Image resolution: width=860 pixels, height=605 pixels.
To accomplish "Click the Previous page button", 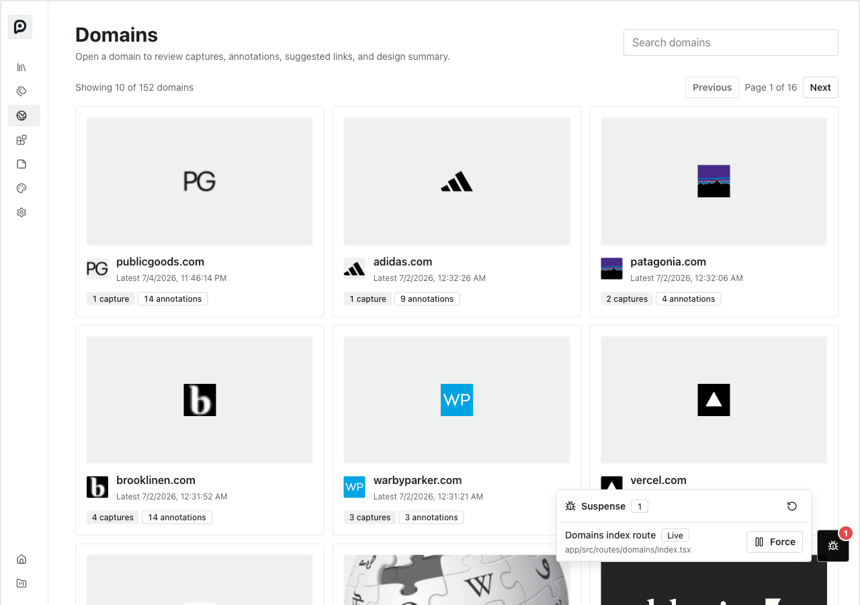I will [x=712, y=87].
